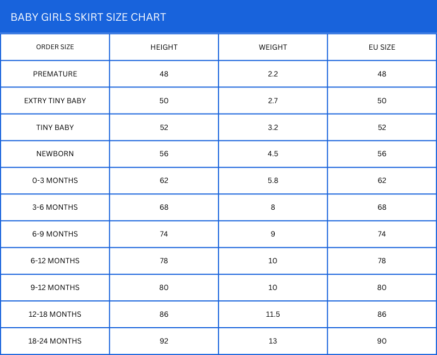The width and height of the screenshot is (437, 355).
Task: Select the WEIGHT column header
Action: pyautogui.click(x=273, y=47)
